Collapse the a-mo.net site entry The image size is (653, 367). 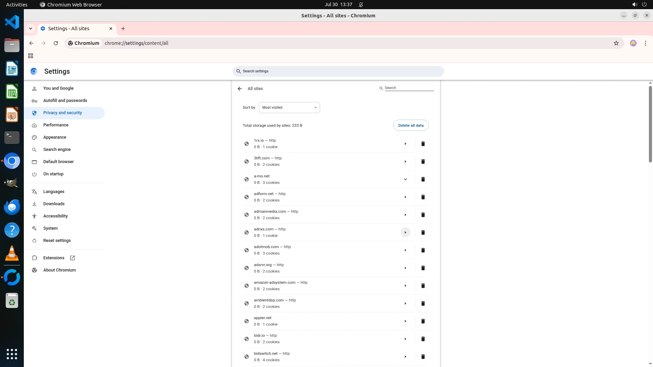point(405,179)
